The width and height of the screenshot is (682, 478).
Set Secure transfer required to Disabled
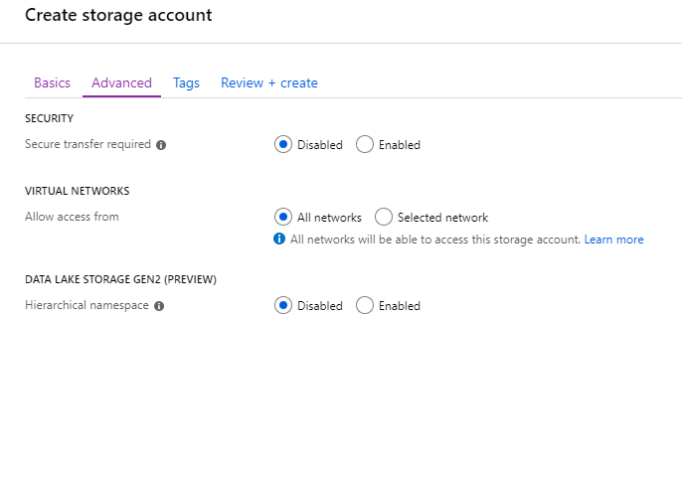(283, 144)
